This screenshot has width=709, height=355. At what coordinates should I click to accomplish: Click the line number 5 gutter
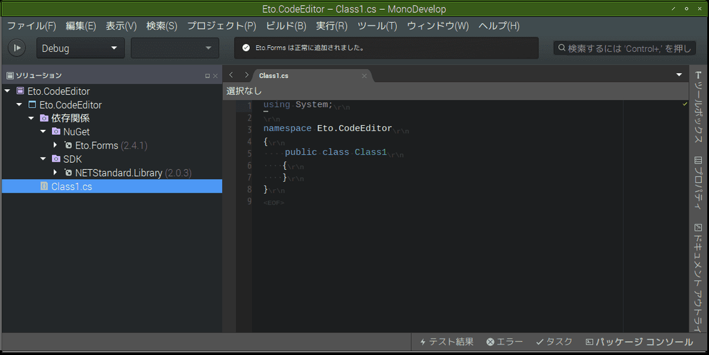click(x=249, y=153)
